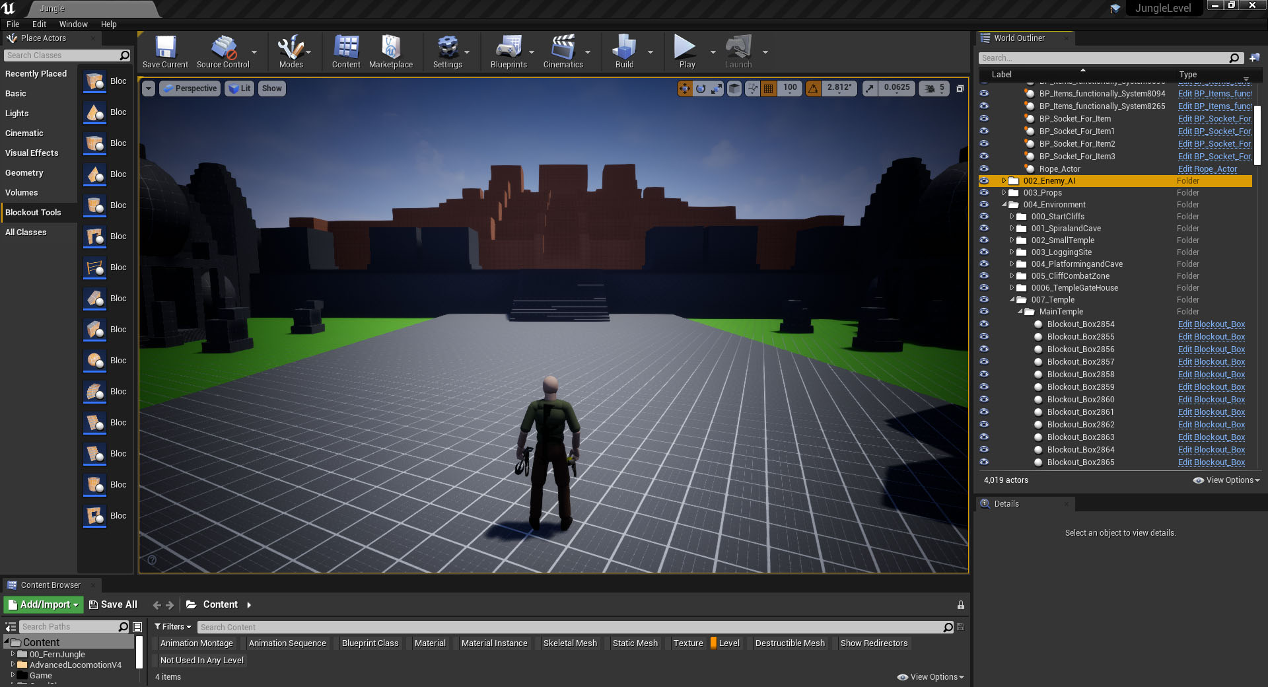This screenshot has height=687, width=1268.
Task: Click the Cinematics clapperboard icon
Action: coord(563,49)
